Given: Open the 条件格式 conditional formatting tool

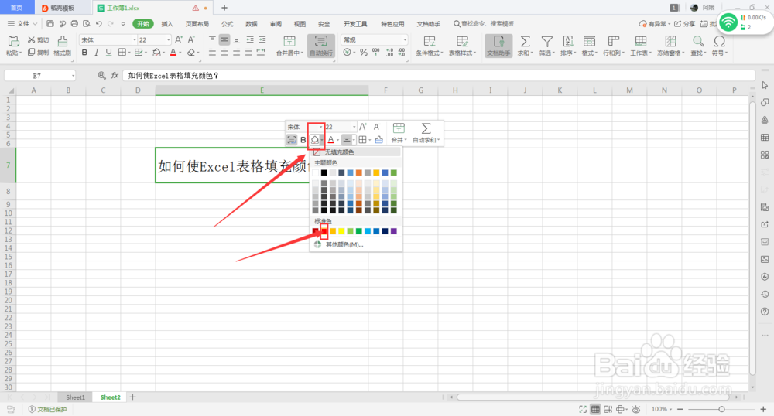Looking at the screenshot, I should [429, 46].
